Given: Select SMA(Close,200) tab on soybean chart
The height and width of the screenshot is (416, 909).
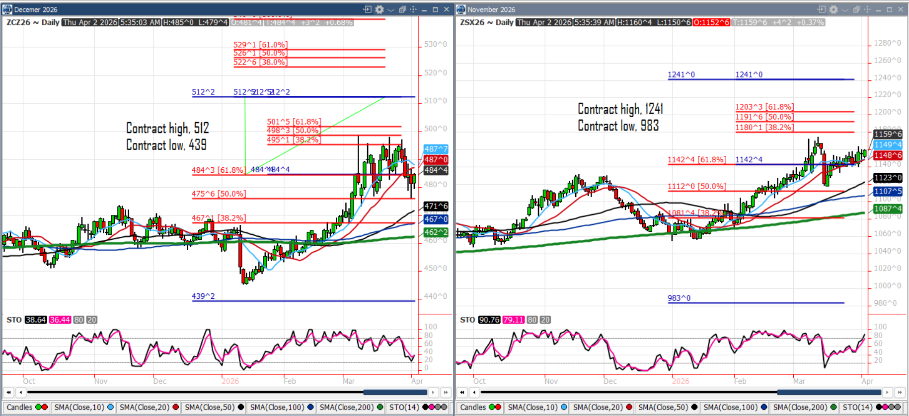Looking at the screenshot, I should (800, 407).
